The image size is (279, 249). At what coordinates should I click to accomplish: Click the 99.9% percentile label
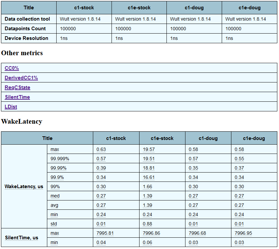(x=57, y=177)
